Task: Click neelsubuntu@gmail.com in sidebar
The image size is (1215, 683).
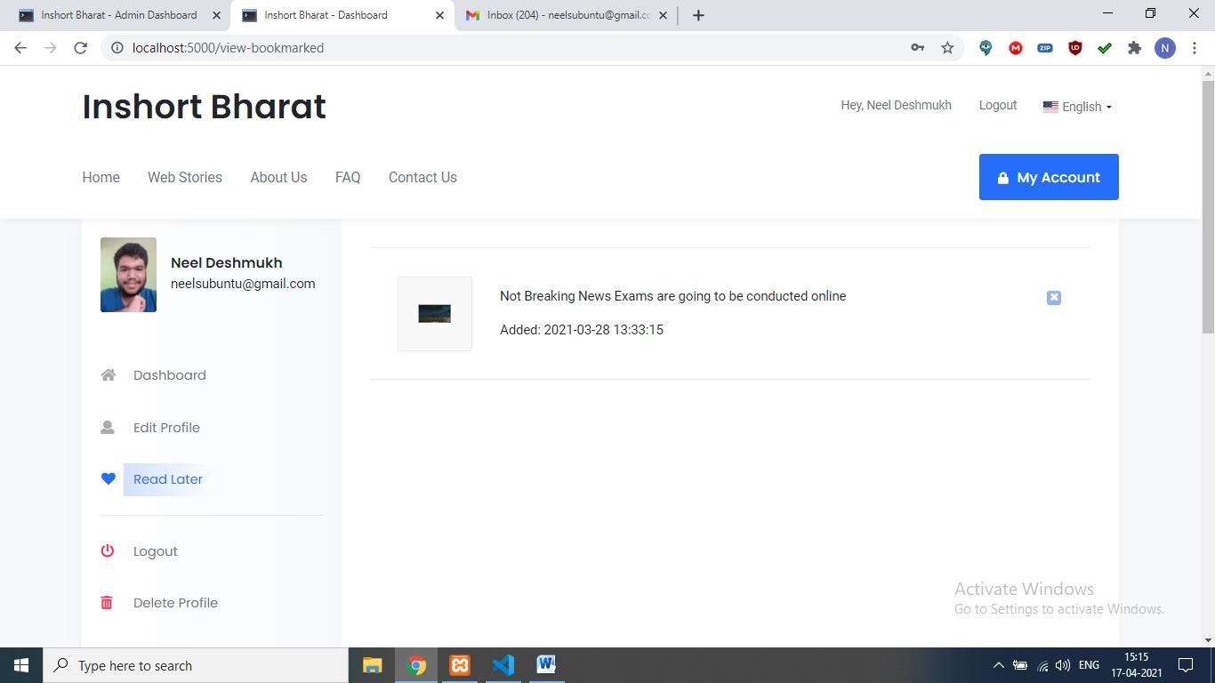Action: [x=243, y=284]
